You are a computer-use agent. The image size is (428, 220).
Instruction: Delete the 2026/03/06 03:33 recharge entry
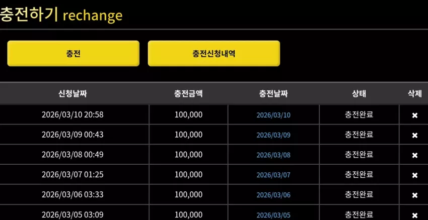[414, 195]
